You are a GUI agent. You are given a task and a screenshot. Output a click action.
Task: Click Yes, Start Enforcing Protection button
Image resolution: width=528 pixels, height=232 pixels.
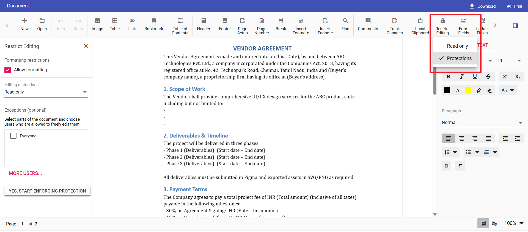[x=47, y=191]
